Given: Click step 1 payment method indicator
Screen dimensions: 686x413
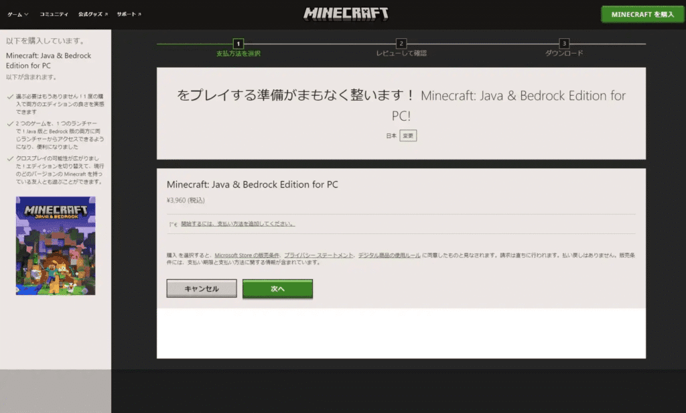Looking at the screenshot, I should (x=238, y=43).
